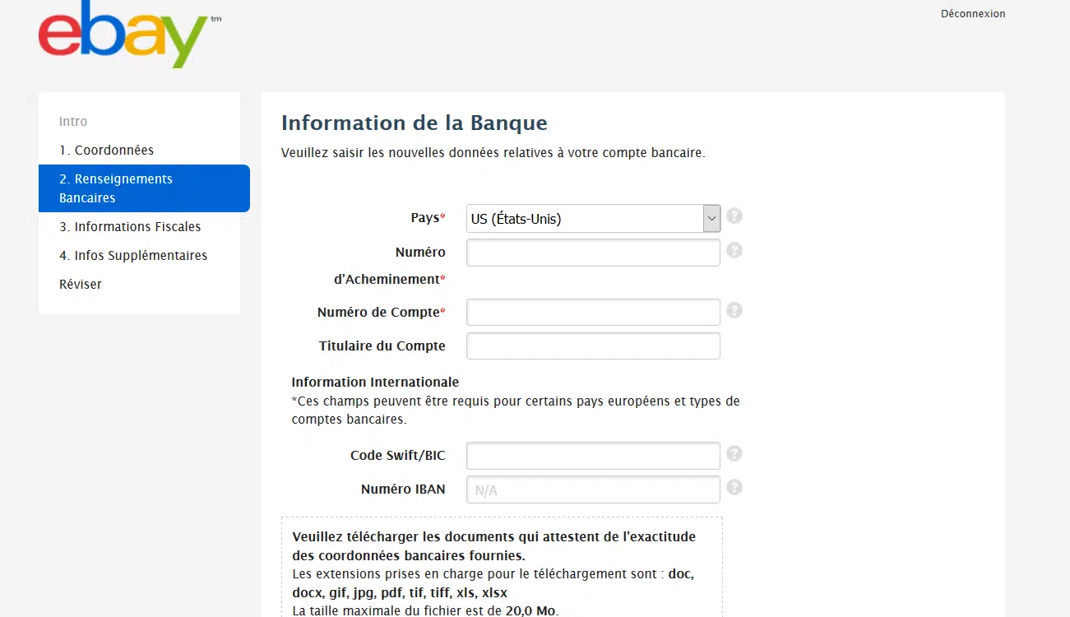Viewport: 1070px width, 617px height.
Task: Open help icon beside Numéro d'Acheminement field
Action: [734, 250]
